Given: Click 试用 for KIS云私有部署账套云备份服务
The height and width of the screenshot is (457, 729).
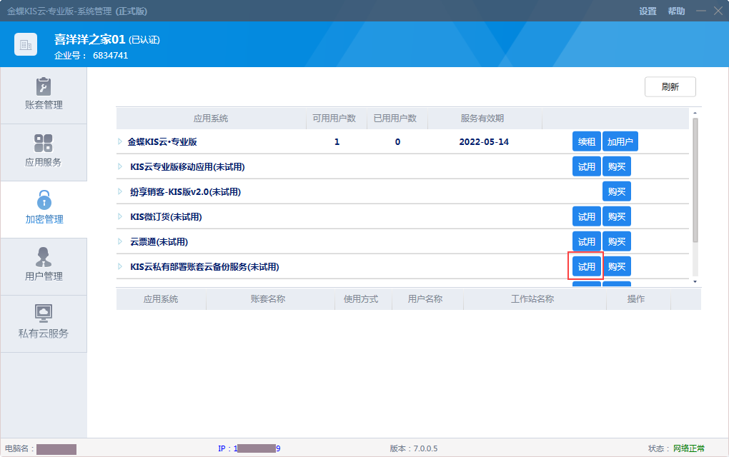Looking at the screenshot, I should click(586, 266).
